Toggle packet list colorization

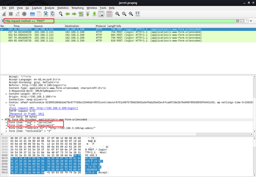click(109, 14)
